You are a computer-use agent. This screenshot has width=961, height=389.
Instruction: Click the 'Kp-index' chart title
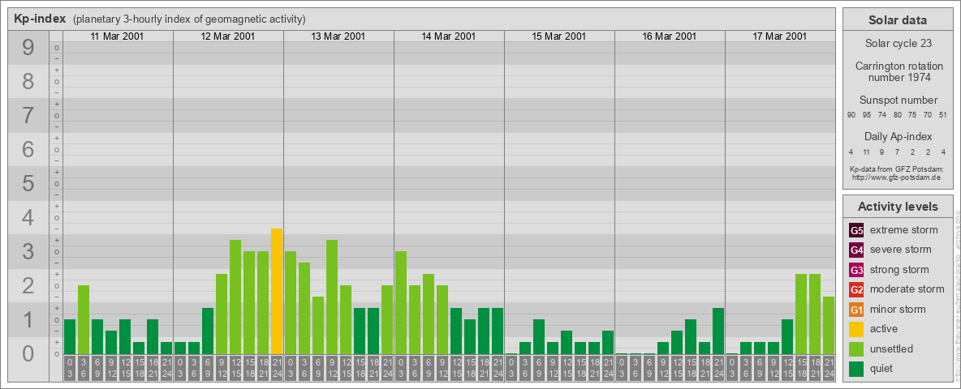pyautogui.click(x=41, y=19)
